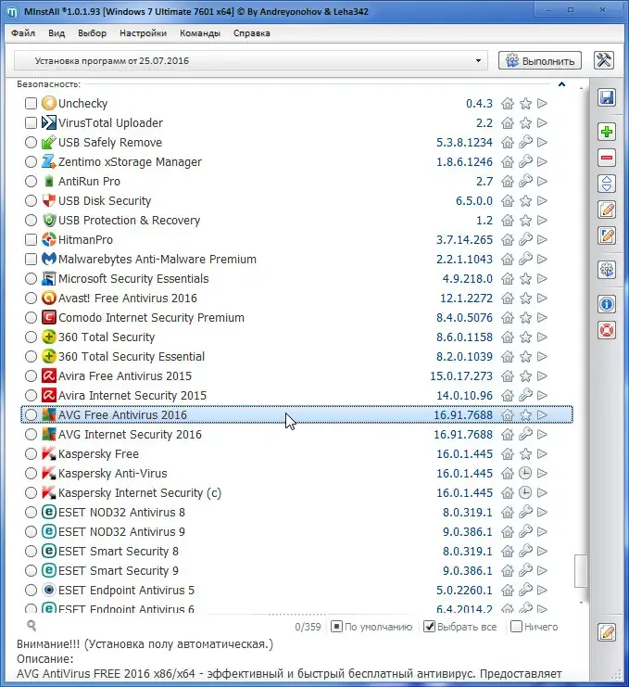Click key icon for ESET Smart Security 9
Image resolution: width=629 pixels, height=687 pixels.
525,570
